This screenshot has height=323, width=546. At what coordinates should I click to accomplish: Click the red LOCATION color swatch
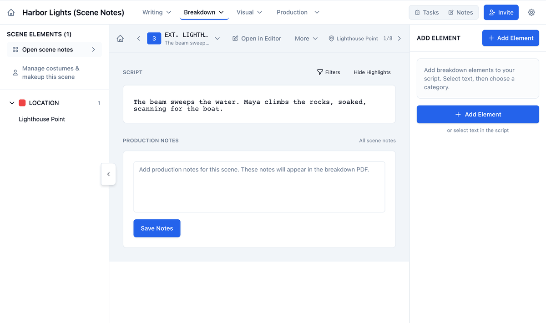coord(22,103)
